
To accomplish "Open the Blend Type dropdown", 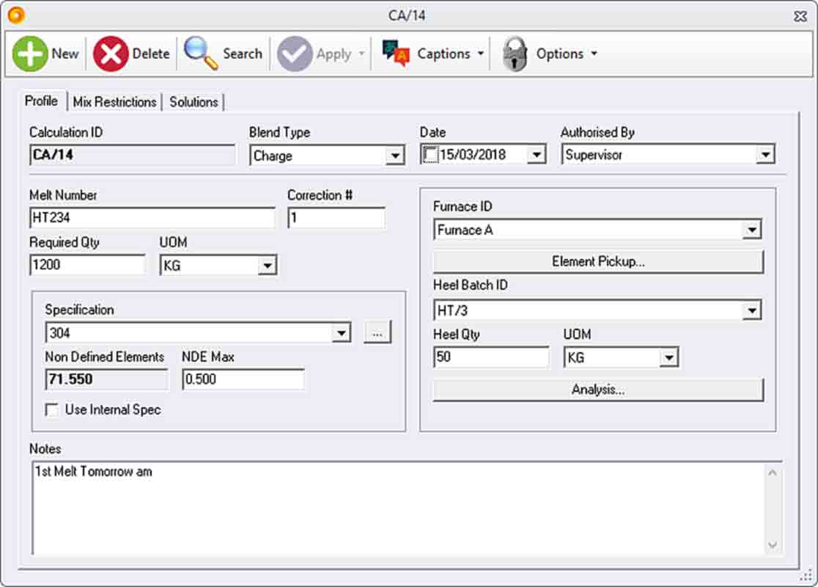I will (396, 155).
